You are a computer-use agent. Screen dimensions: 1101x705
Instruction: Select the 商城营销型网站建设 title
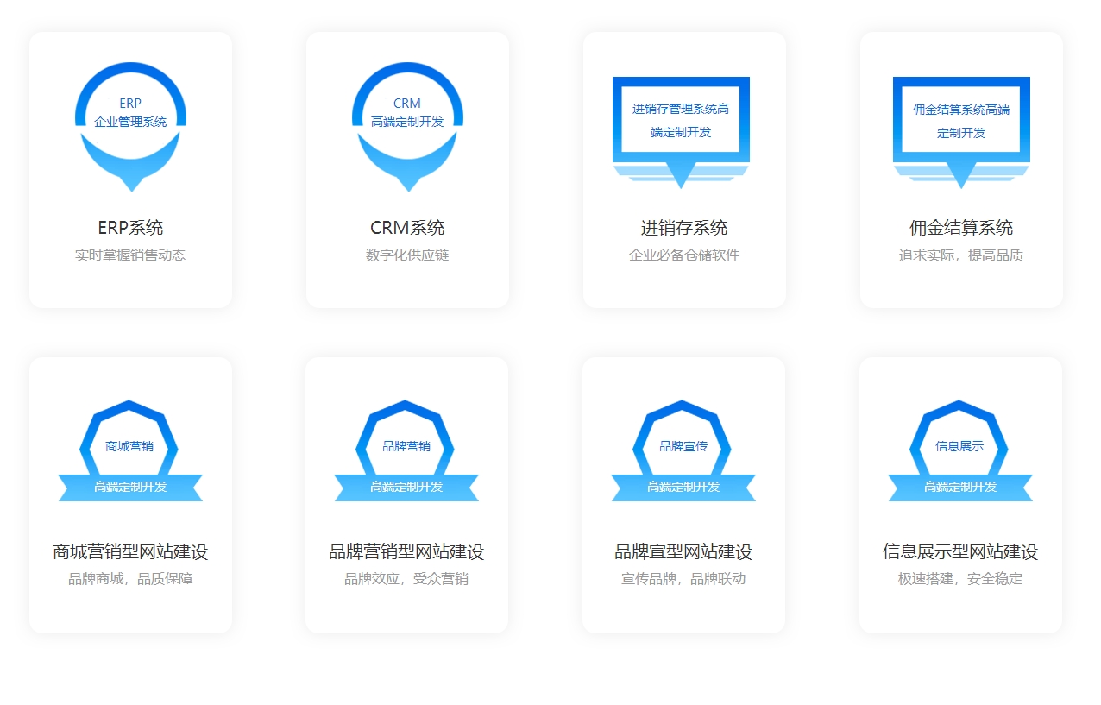coord(130,552)
